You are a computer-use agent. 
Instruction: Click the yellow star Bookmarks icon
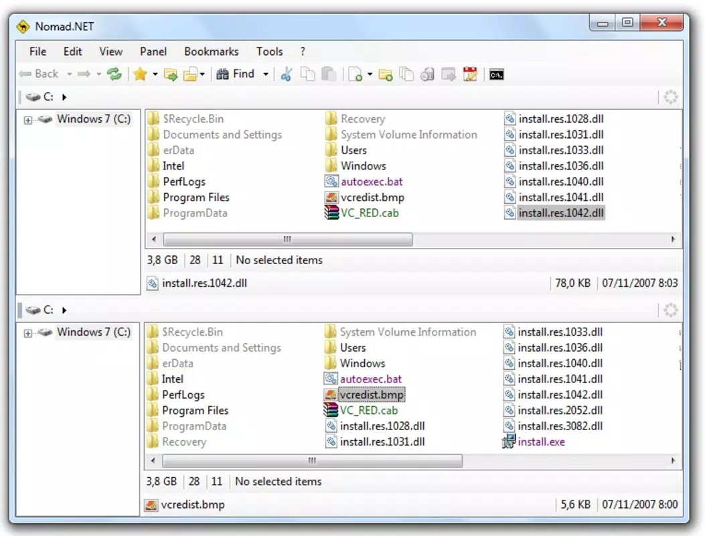[x=141, y=74]
